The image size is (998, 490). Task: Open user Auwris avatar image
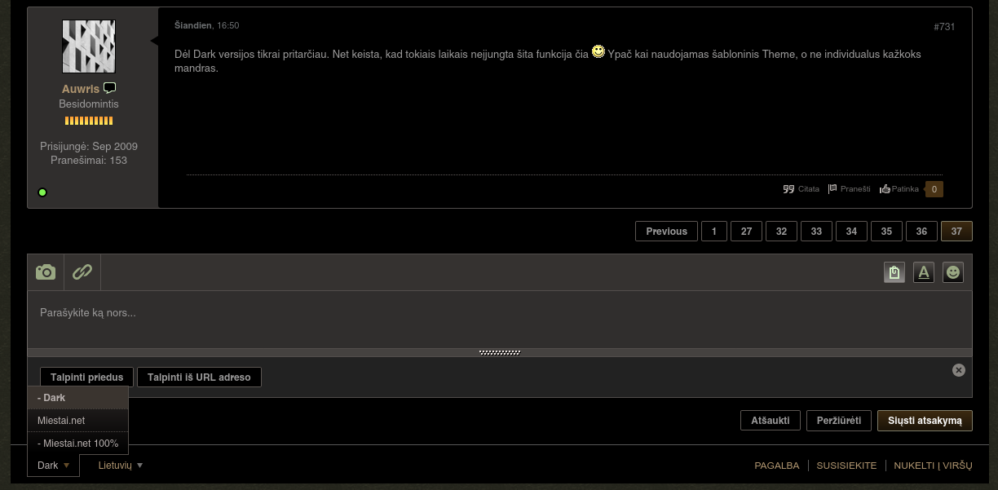pyautogui.click(x=89, y=47)
